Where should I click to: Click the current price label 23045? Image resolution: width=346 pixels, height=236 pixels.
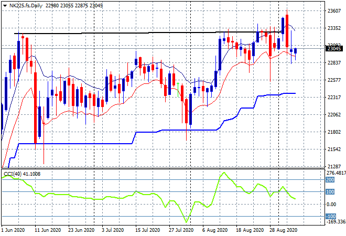[x=334, y=49]
